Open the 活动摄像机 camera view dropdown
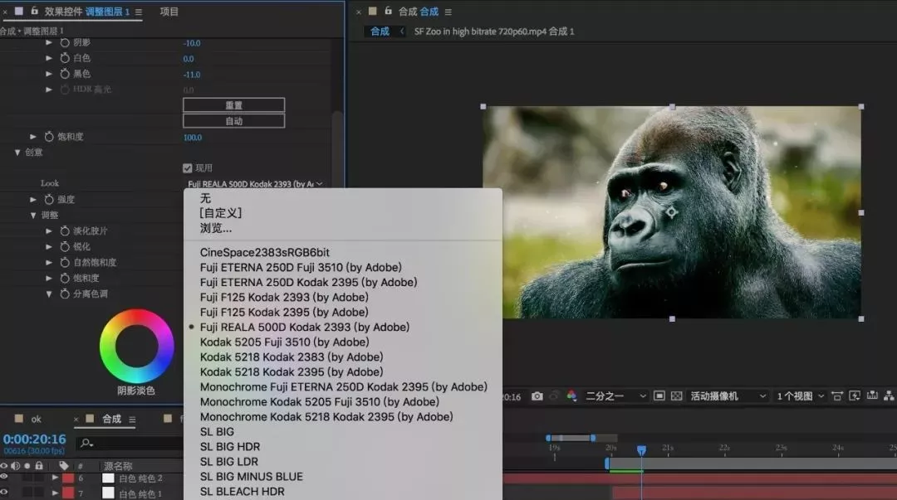Viewport: 897px width, 500px height. coord(728,396)
